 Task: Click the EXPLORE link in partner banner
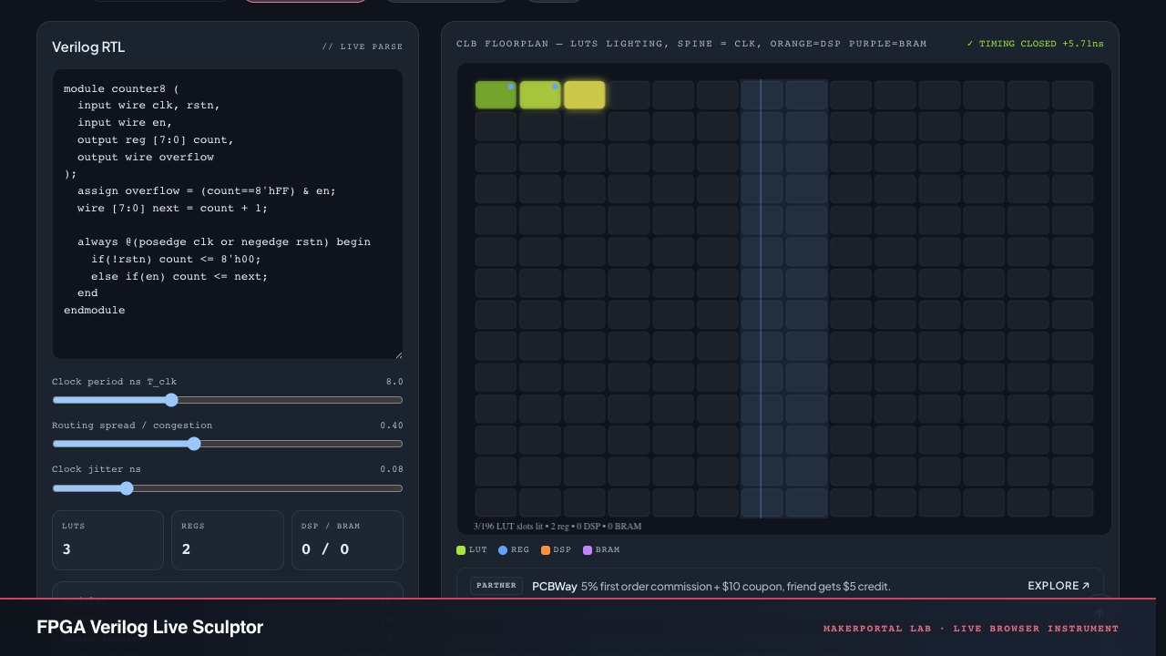click(x=1059, y=586)
